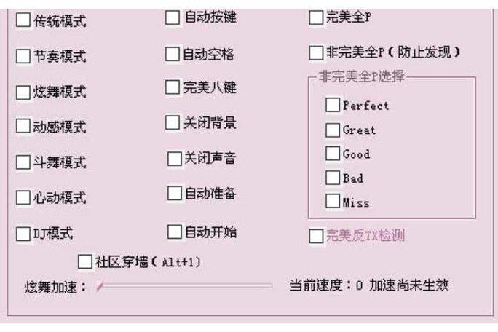This screenshot has width=498, height=332.
Task: Tick the Great checkbox
Action: coord(333,130)
